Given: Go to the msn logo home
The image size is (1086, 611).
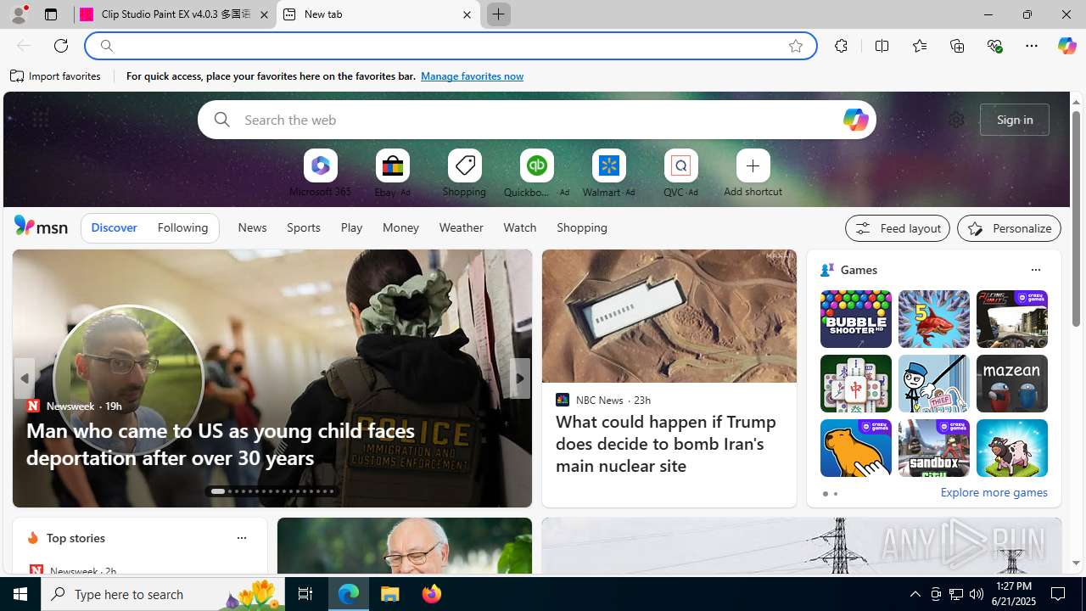Looking at the screenshot, I should 41,226.
